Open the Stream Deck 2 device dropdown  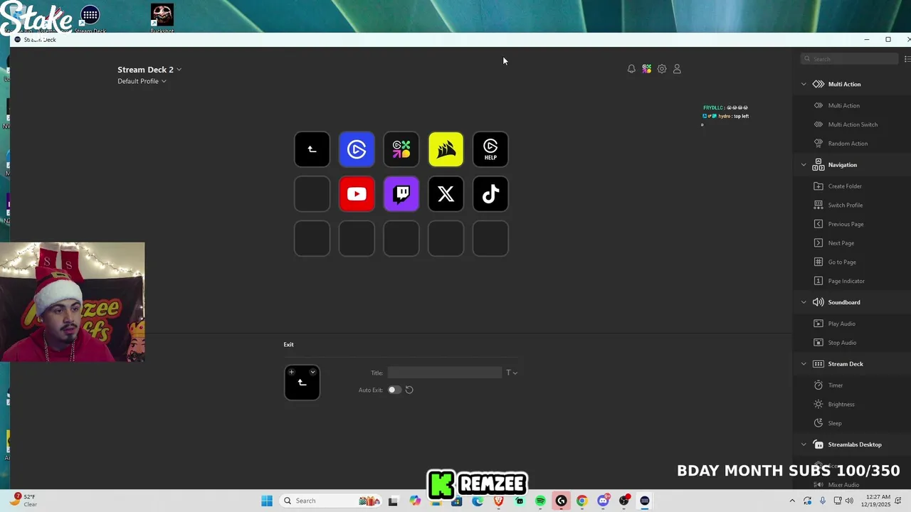[x=149, y=70]
